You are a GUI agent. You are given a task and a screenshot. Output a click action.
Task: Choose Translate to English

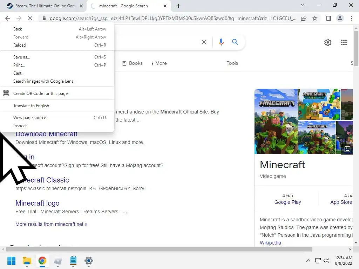pyautogui.click(x=57, y=106)
